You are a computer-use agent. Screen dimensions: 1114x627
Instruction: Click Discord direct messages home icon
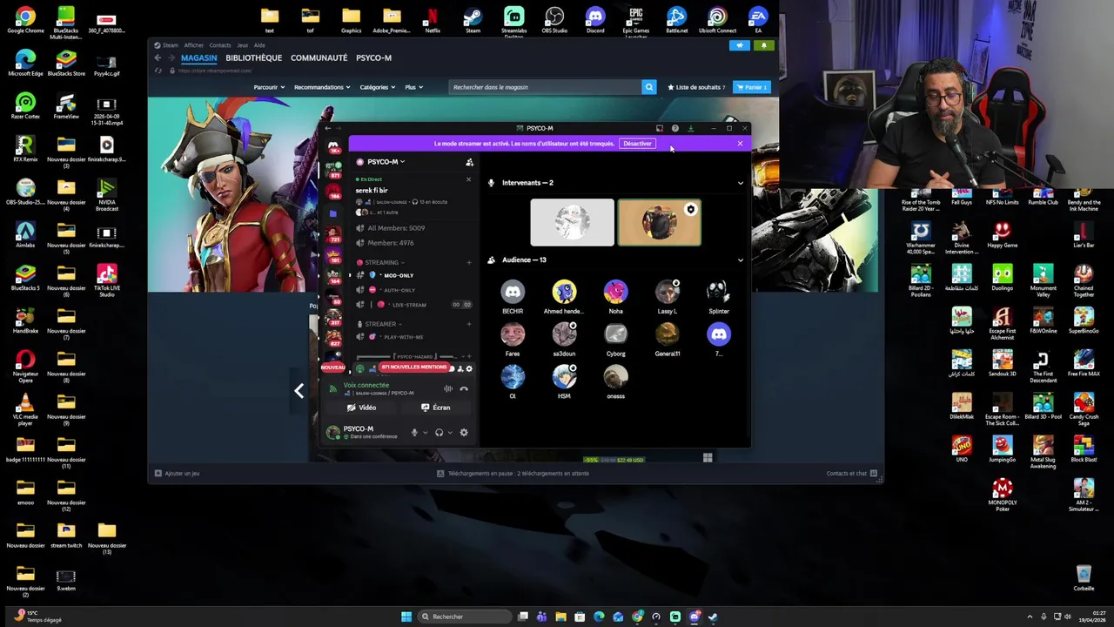(x=333, y=147)
